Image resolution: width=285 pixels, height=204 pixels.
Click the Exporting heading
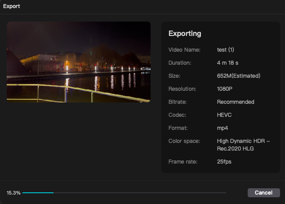click(185, 34)
